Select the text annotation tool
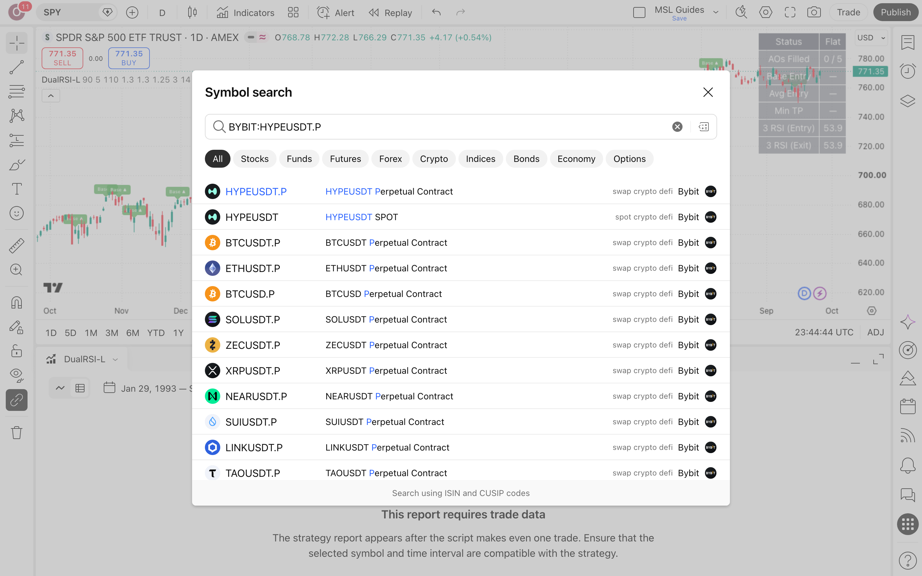Image resolution: width=922 pixels, height=576 pixels. (17, 189)
